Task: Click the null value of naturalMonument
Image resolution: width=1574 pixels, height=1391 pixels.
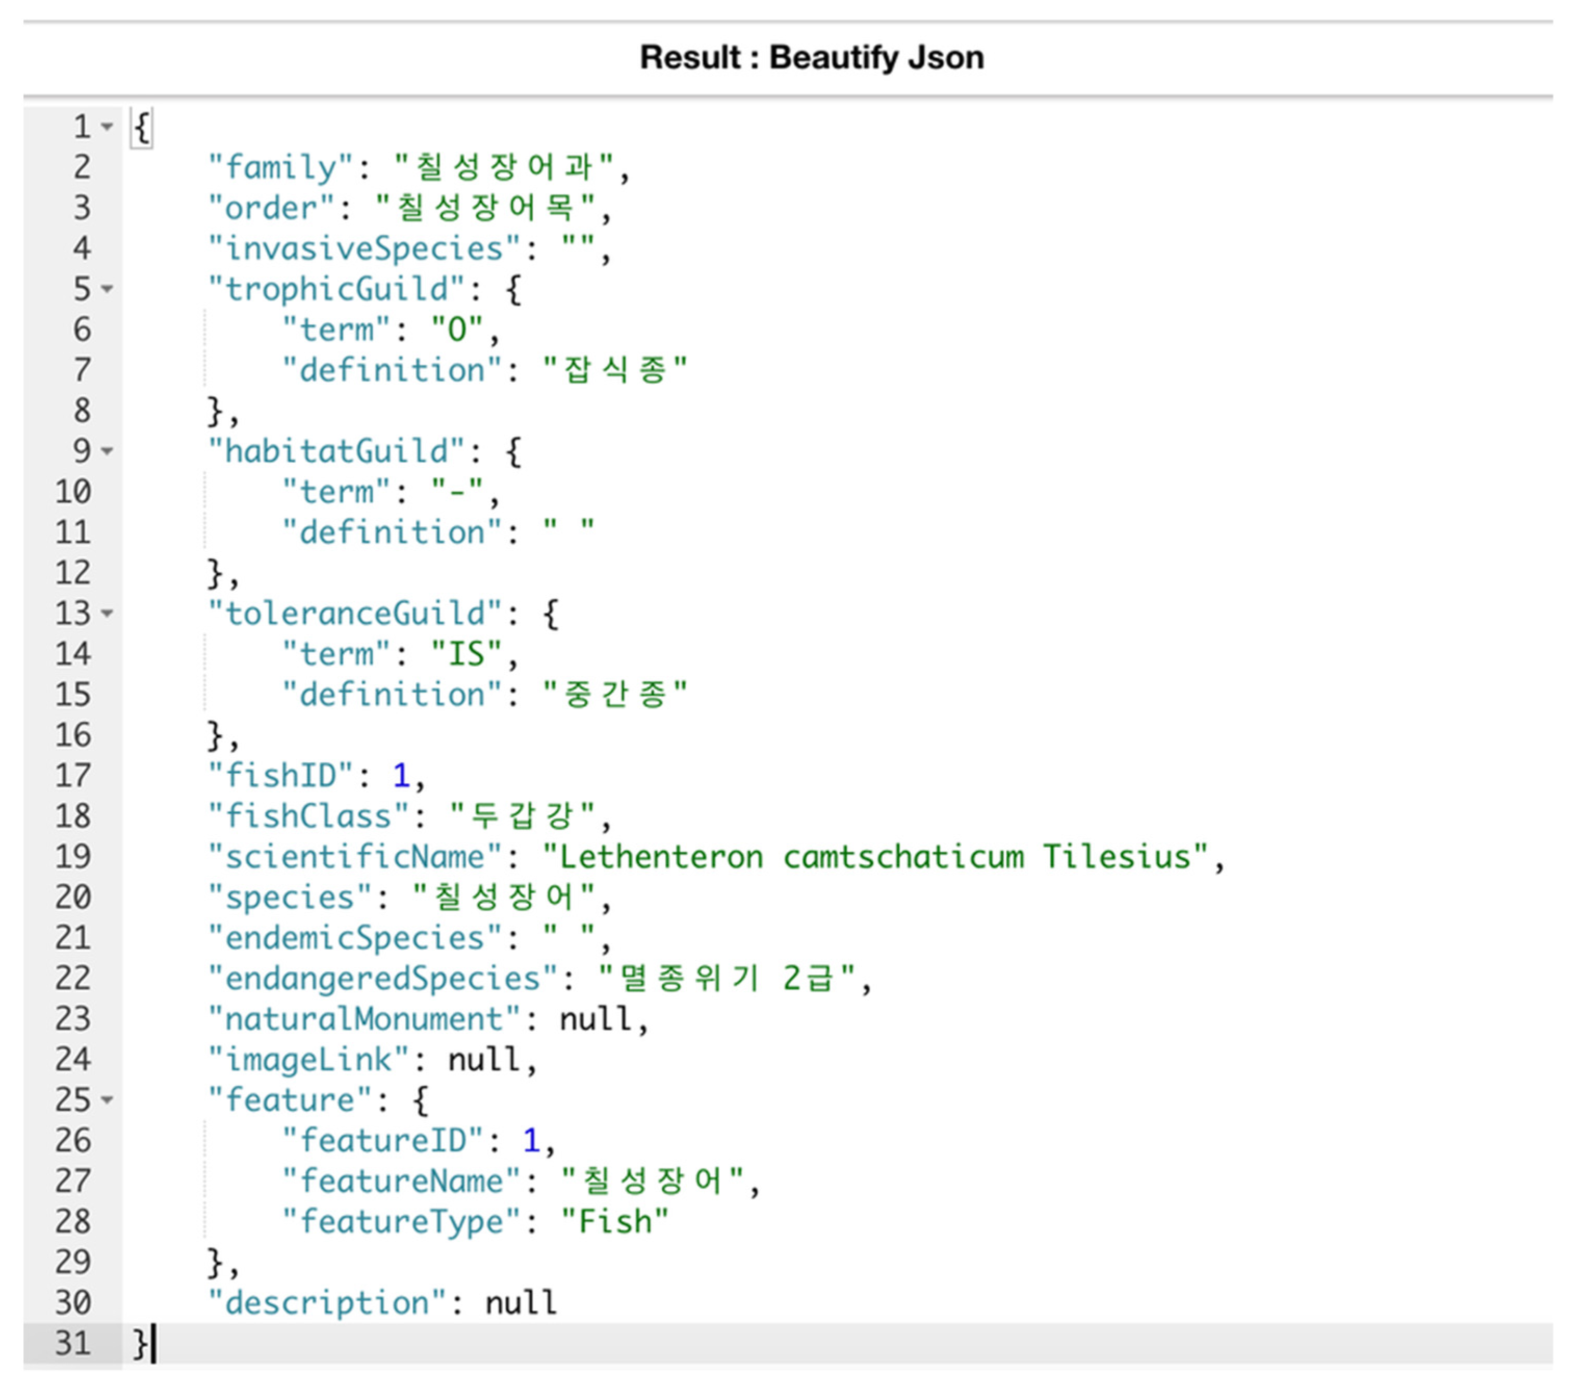Action: point(595,1019)
